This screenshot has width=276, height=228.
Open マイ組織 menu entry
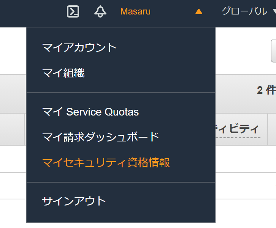(x=63, y=72)
